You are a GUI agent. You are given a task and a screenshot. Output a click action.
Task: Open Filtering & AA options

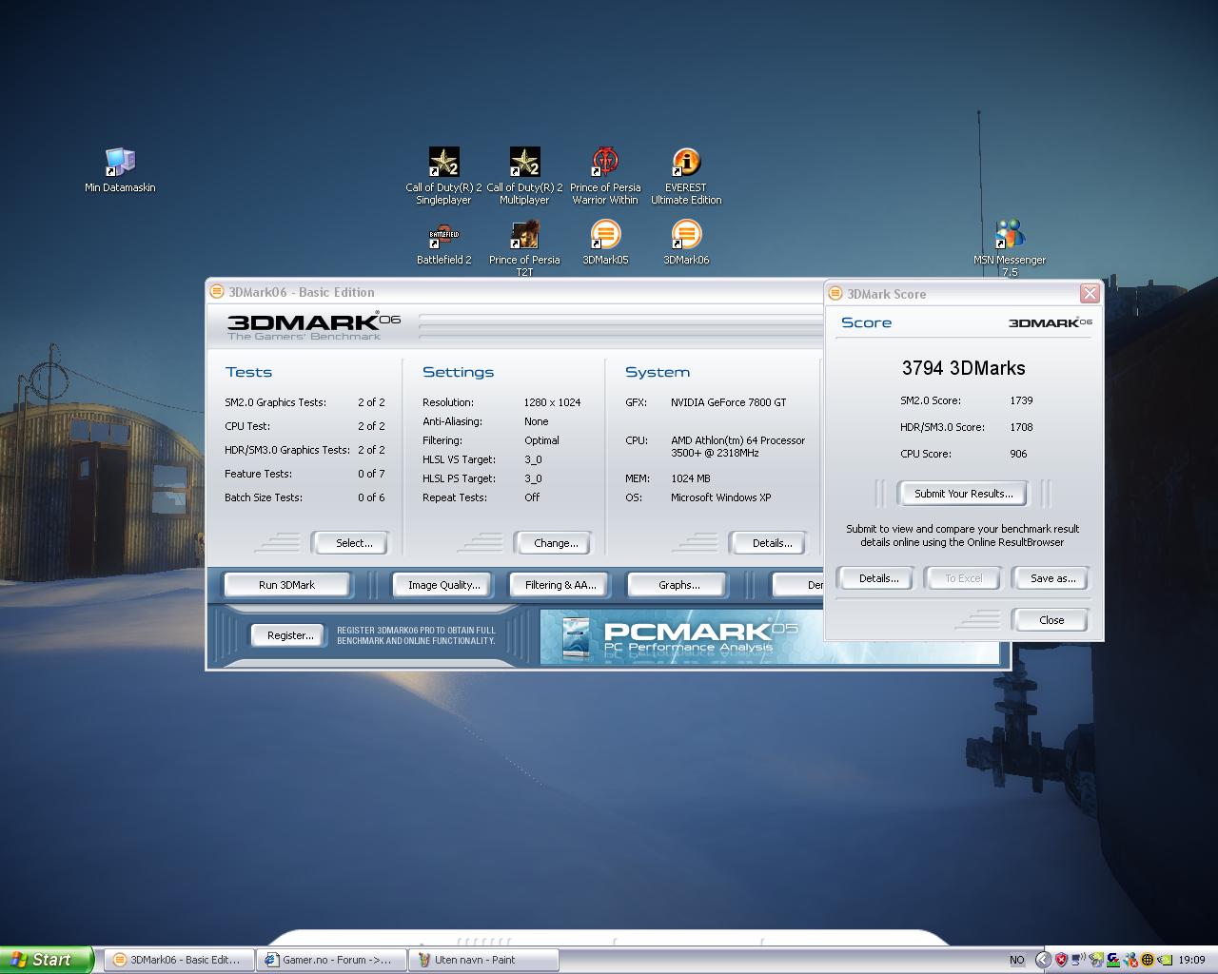pos(560,585)
